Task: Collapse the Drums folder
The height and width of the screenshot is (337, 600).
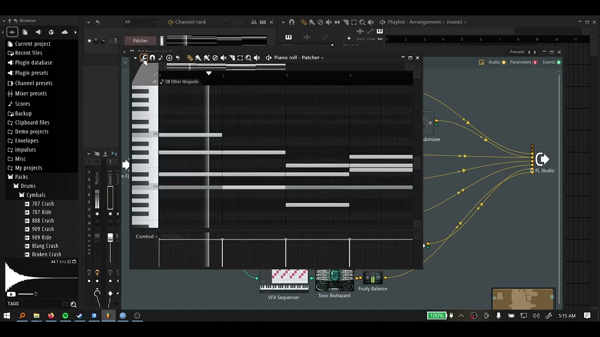Action: click(24, 186)
